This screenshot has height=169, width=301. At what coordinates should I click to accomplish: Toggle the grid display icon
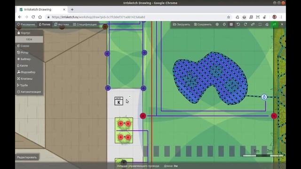231,24
